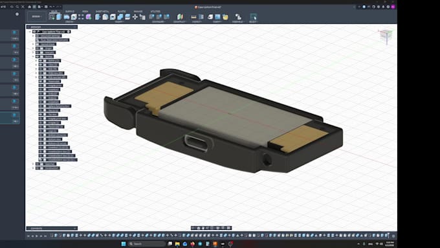This screenshot has width=440, height=248.
Task: Toggle visibility eye of Bodies folder
Action: 38,56
